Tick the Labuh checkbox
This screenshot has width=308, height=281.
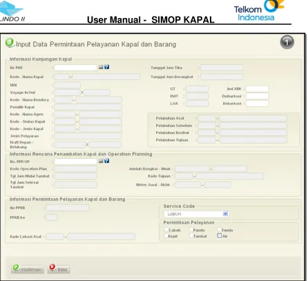point(166,230)
